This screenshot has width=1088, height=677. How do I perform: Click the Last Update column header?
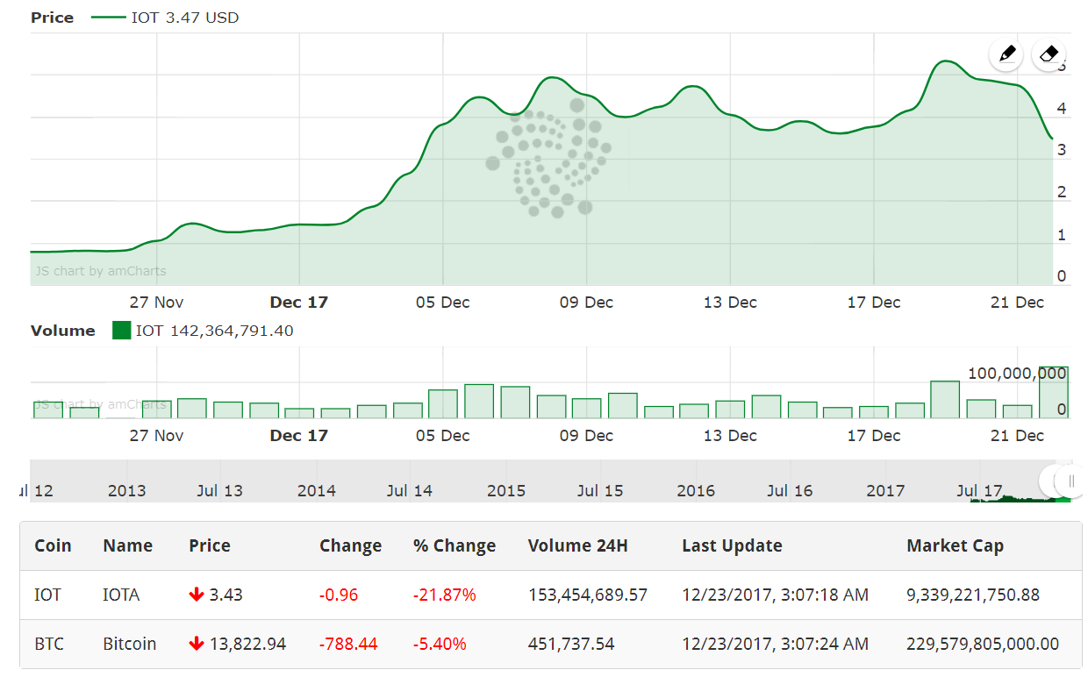[732, 545]
